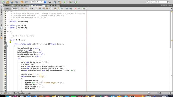The image size is (173, 97).
Task: Toggle Highlight Search in editor toolbar
Action: tap(47, 9)
